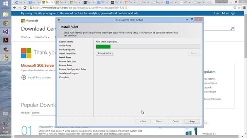Close the 'sign' Chrome tab

203,2
